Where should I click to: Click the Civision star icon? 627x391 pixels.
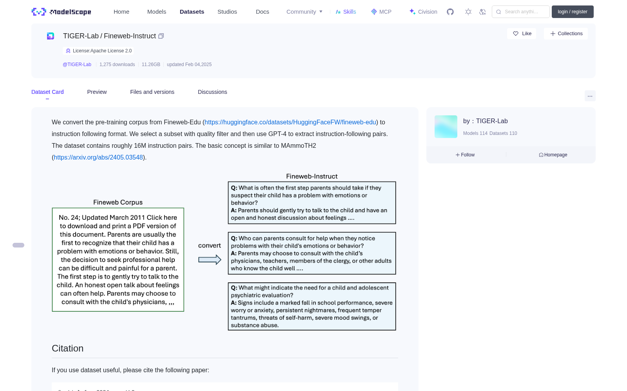point(412,12)
